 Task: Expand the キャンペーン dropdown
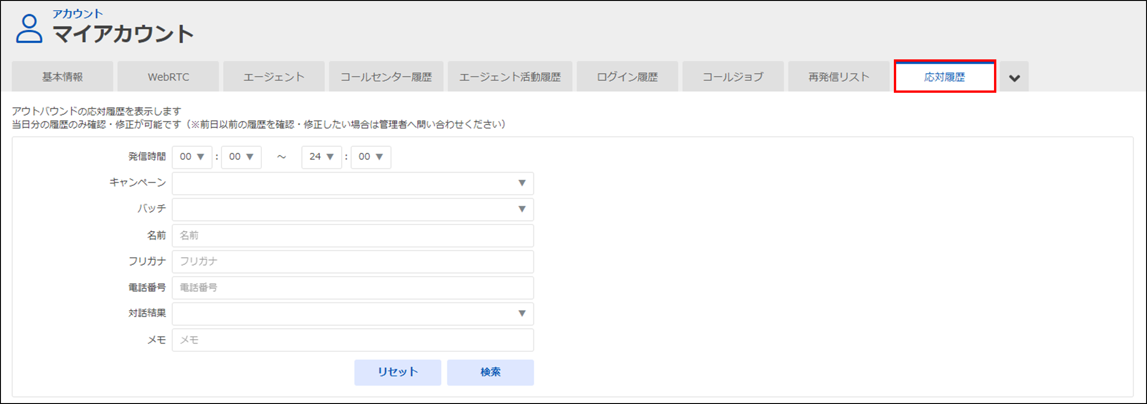(x=352, y=183)
